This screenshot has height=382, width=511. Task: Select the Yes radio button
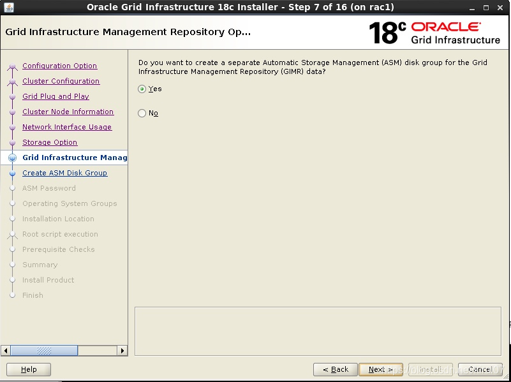(x=142, y=89)
